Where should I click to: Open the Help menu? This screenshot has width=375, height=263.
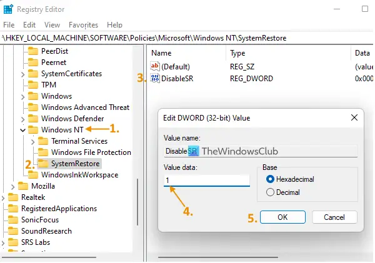[x=114, y=25]
